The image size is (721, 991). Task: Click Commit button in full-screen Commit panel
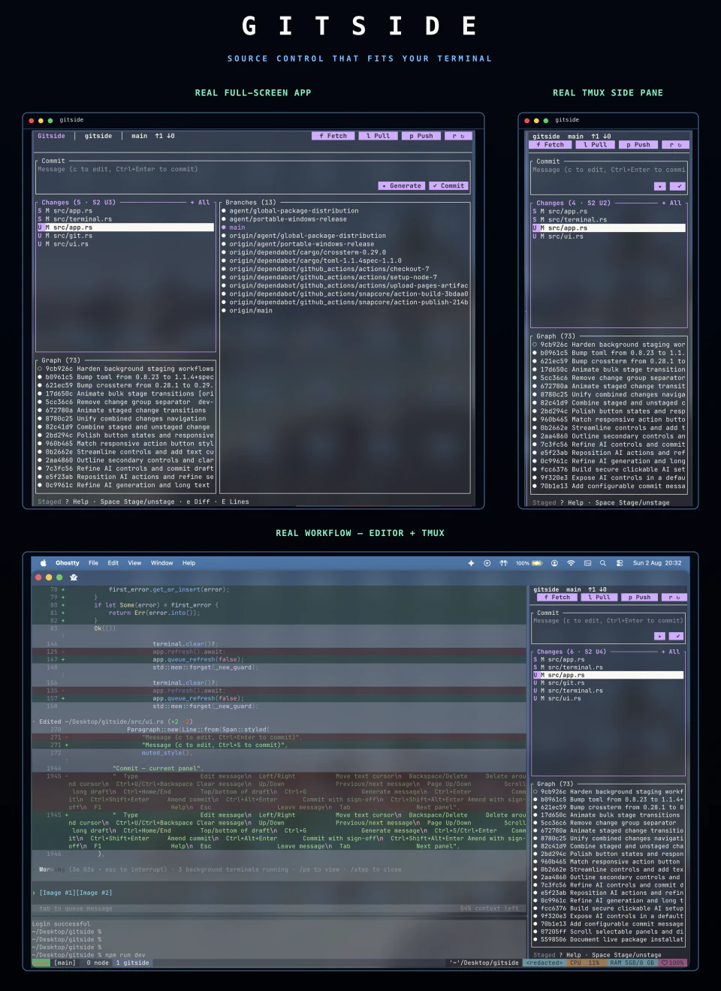[448, 185]
